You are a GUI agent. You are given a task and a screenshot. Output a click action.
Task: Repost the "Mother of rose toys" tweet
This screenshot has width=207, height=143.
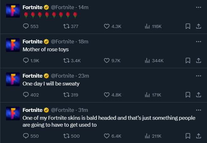[66, 61]
